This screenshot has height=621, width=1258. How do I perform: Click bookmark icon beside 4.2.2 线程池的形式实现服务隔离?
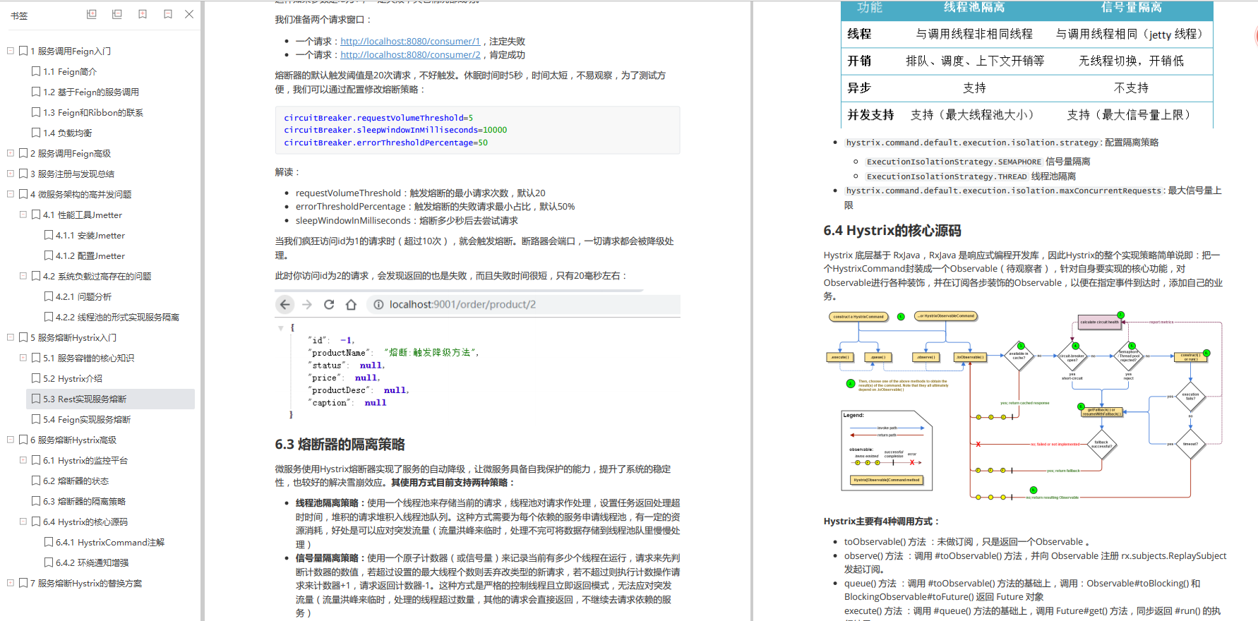coord(49,317)
